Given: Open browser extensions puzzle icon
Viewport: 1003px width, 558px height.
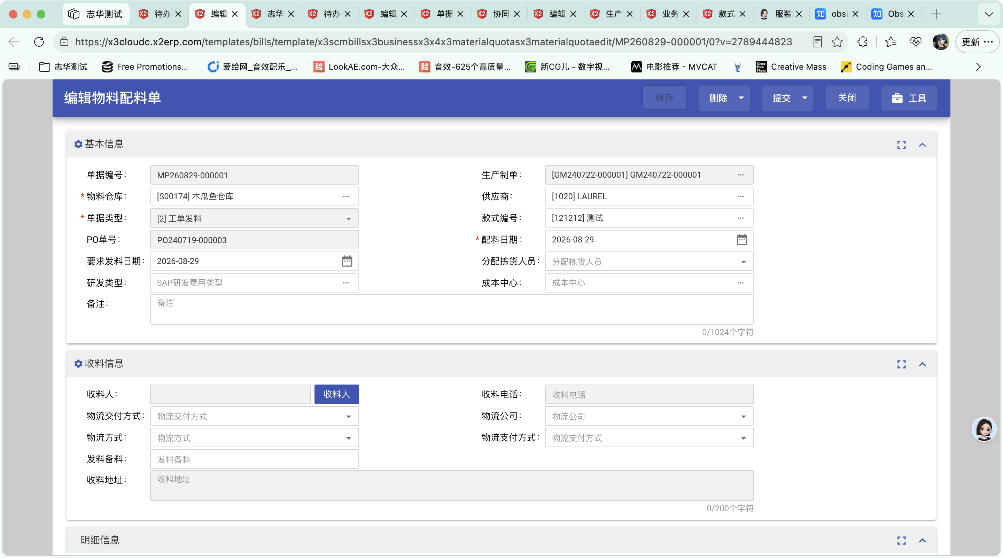Looking at the screenshot, I should [x=862, y=42].
